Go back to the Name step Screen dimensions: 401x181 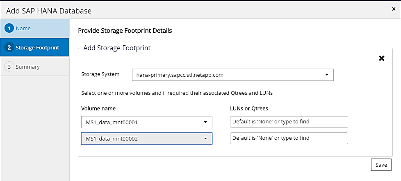(23, 28)
